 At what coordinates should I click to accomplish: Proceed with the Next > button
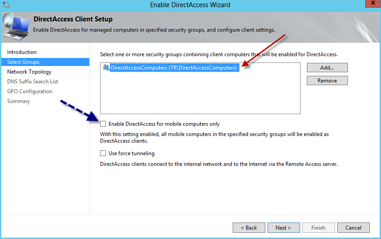point(283,228)
